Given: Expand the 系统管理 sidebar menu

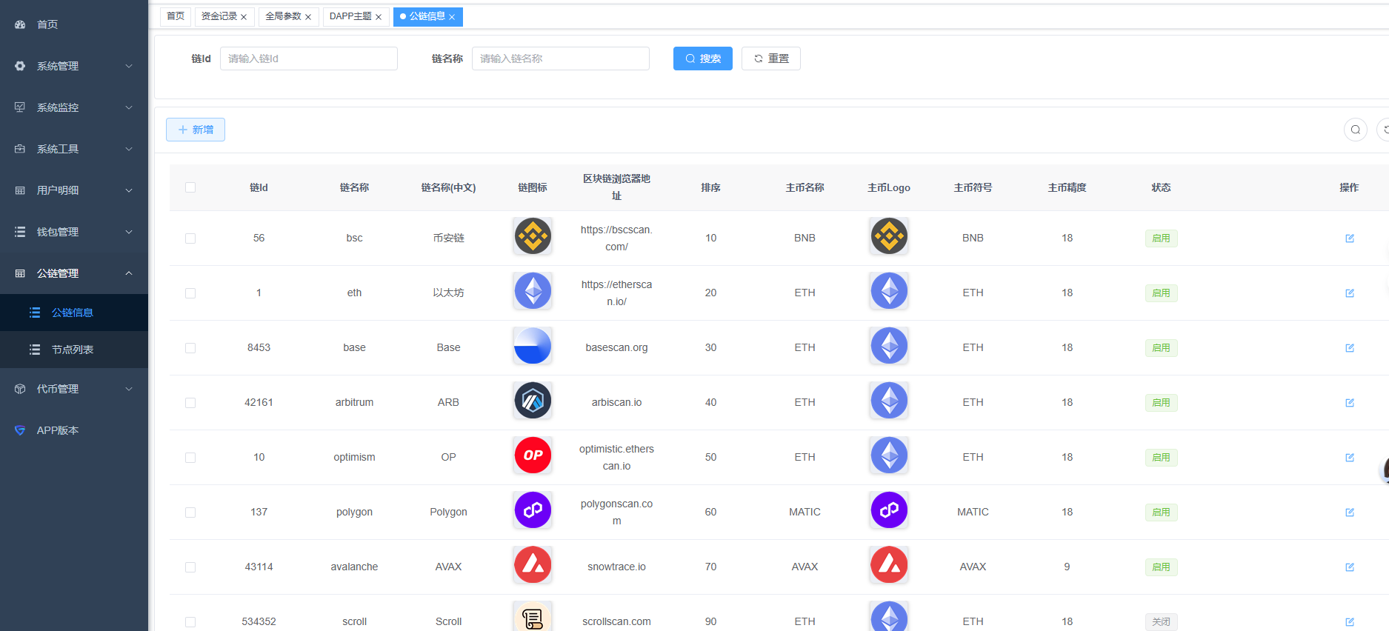Looking at the screenshot, I should [74, 66].
